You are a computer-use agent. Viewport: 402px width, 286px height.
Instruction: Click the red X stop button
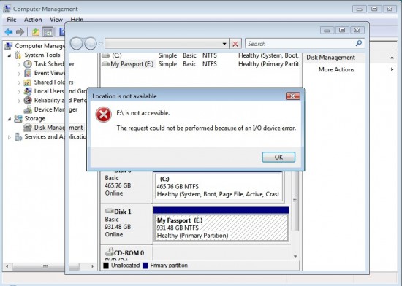click(235, 44)
